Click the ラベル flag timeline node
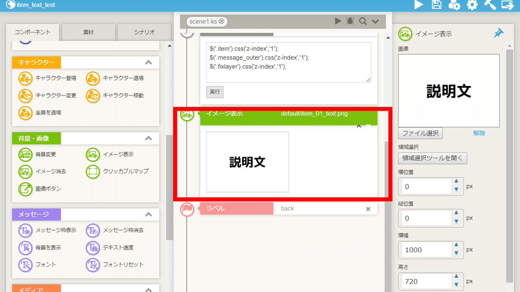The image size is (520, 292). [x=187, y=209]
